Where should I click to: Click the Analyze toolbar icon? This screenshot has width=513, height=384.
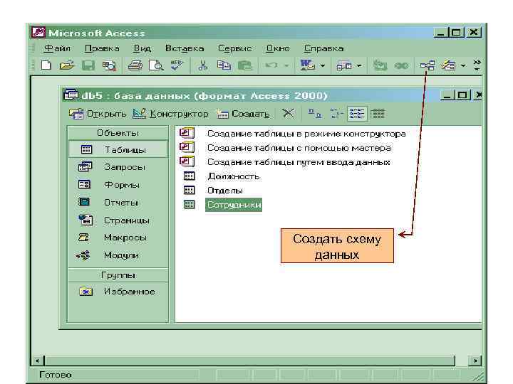pyautogui.click(x=344, y=66)
